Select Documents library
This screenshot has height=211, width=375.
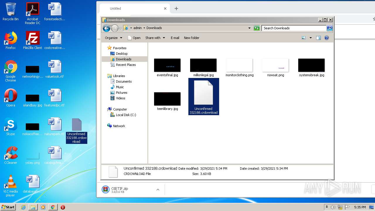click(x=124, y=81)
